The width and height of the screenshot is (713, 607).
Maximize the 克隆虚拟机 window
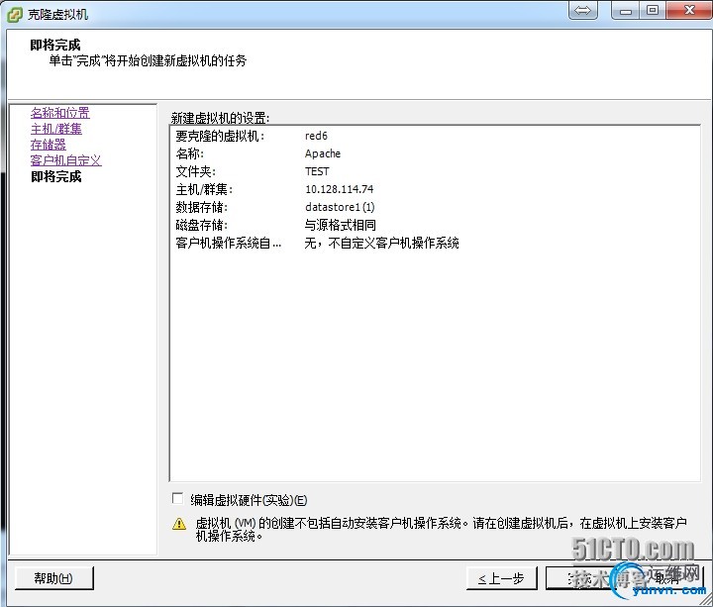pyautogui.click(x=653, y=10)
